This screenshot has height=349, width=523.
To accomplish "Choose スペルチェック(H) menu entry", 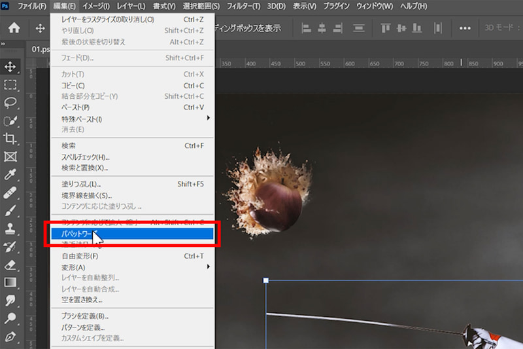I will pos(132,157).
